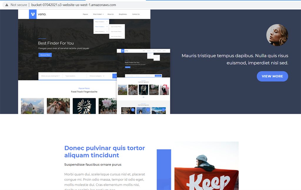This screenshot has height=190, width=301.
Task: Click the Discover More button in mockup
Action: pos(45,55)
